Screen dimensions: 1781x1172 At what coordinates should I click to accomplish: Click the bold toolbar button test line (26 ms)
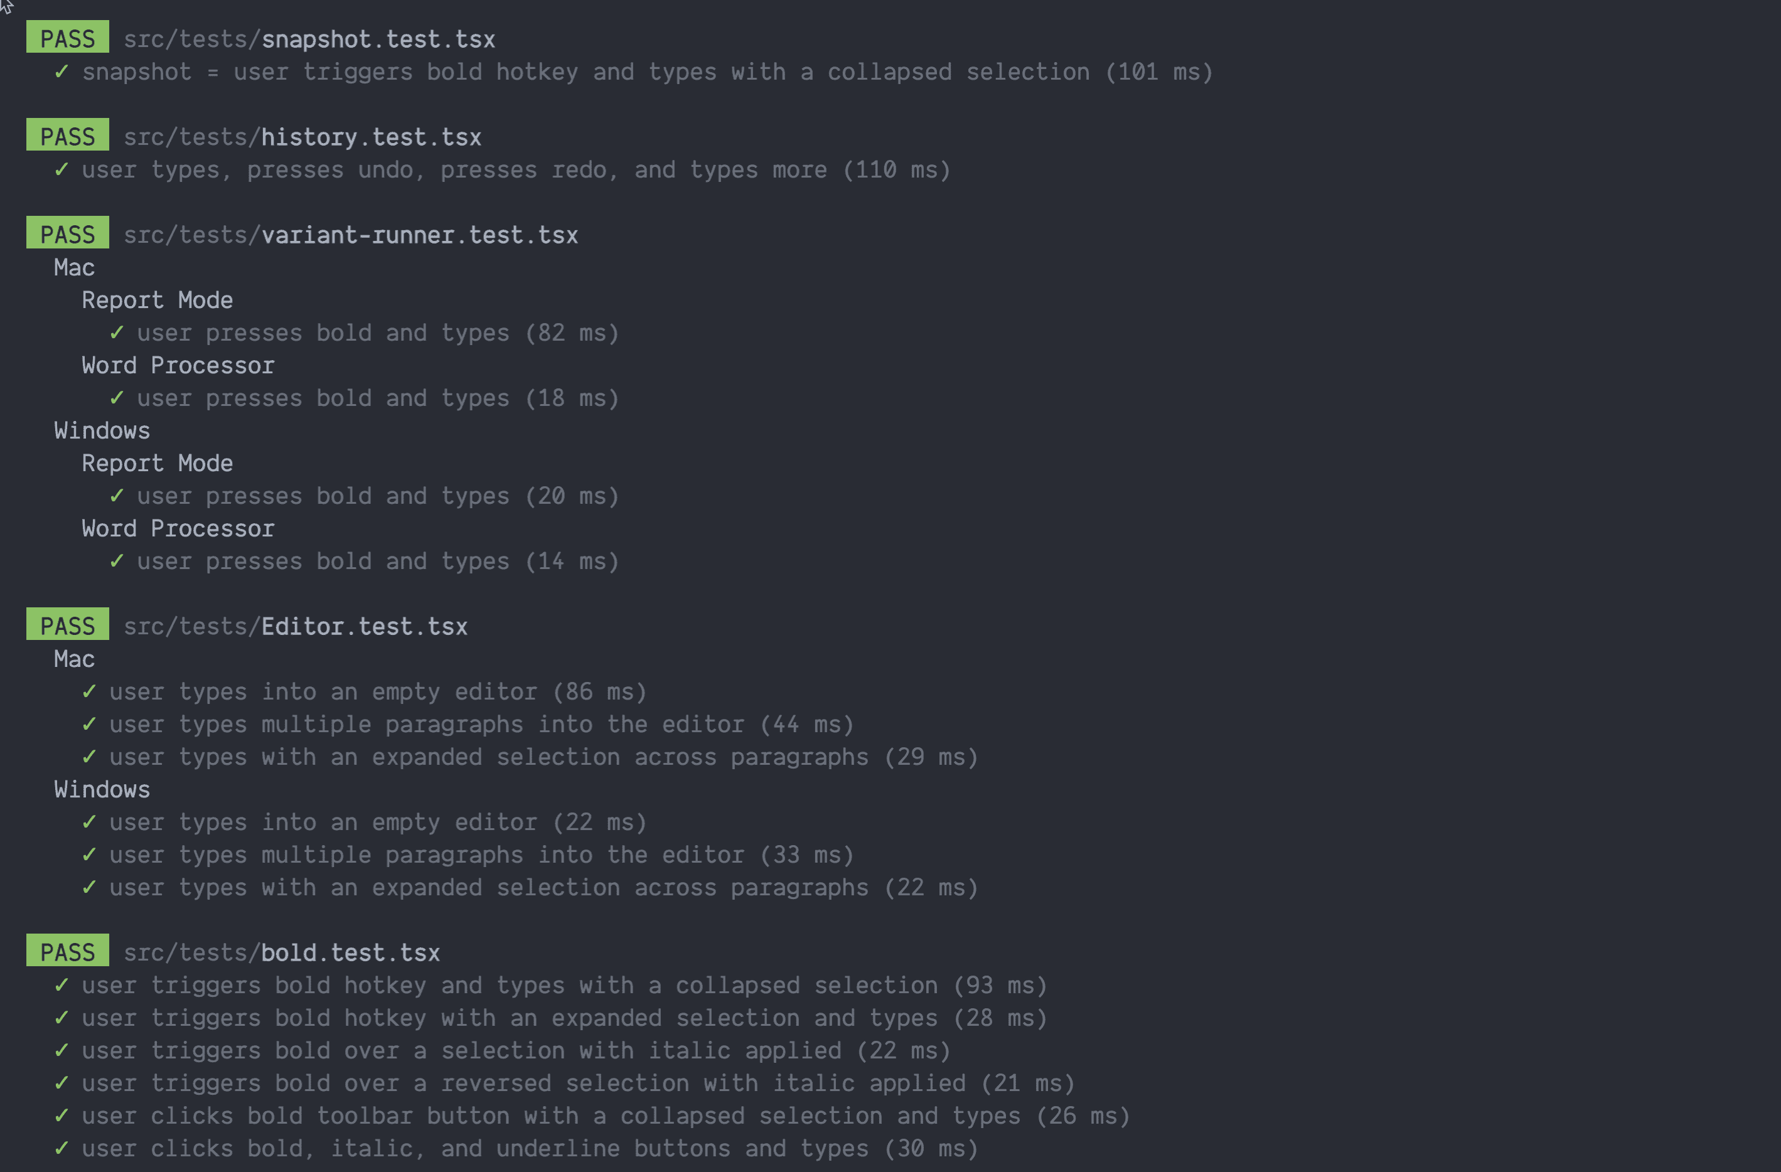click(604, 1116)
